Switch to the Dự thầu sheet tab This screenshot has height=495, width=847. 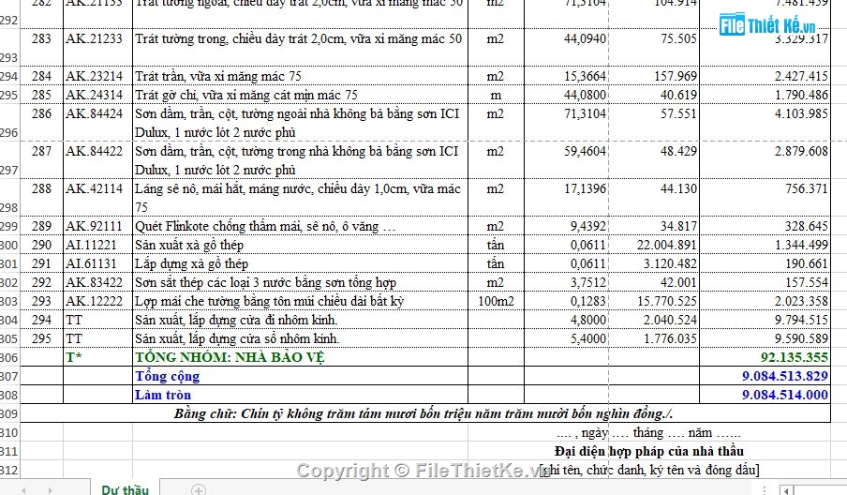pyautogui.click(x=125, y=489)
